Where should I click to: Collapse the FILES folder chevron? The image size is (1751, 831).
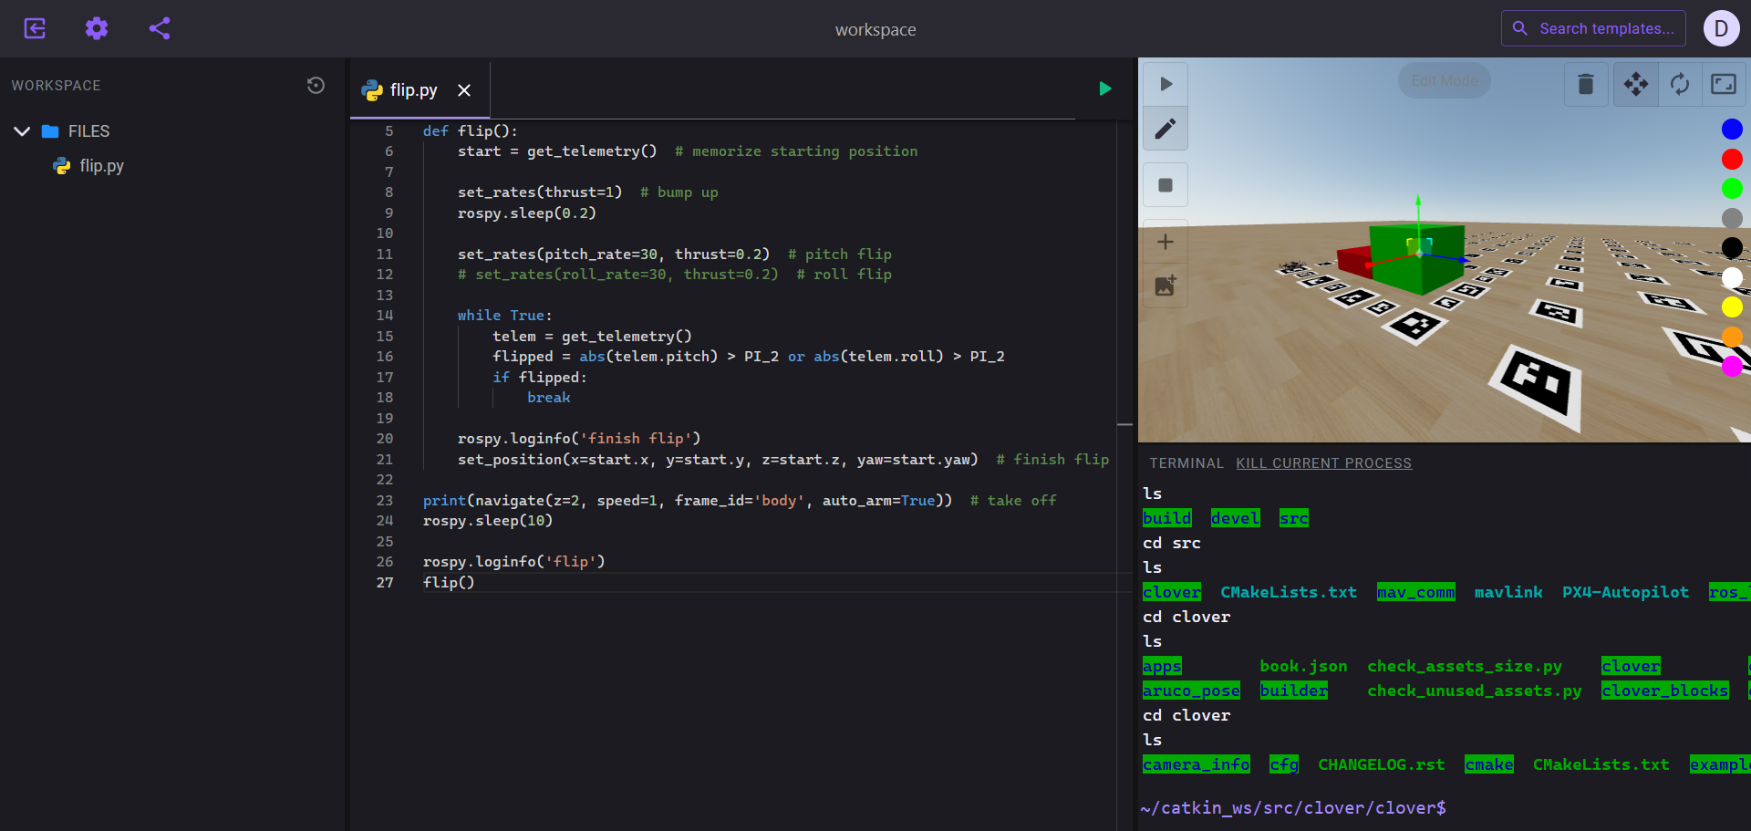tap(23, 131)
